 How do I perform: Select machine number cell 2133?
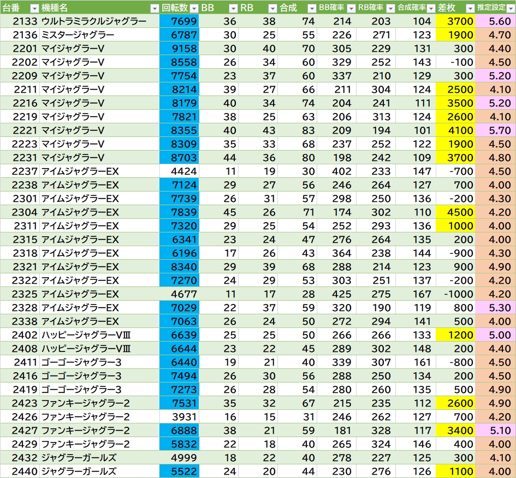20,21
